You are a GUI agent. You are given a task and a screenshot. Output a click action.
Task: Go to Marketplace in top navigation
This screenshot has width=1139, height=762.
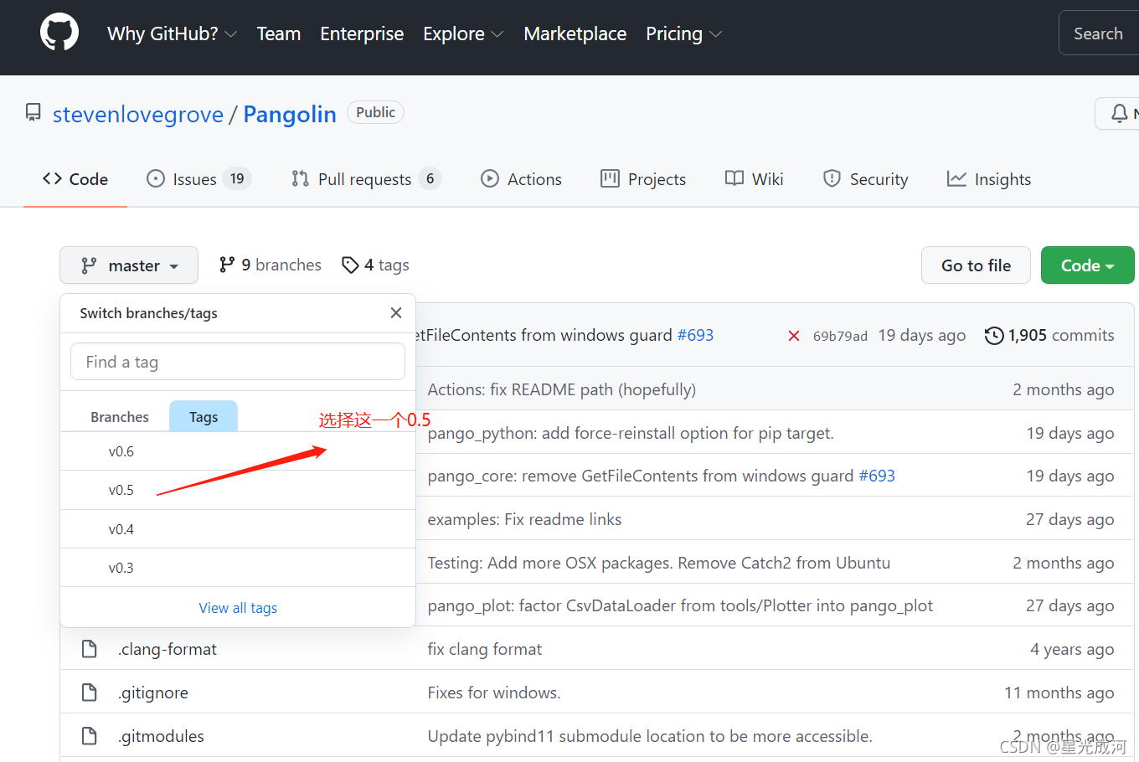coord(575,33)
